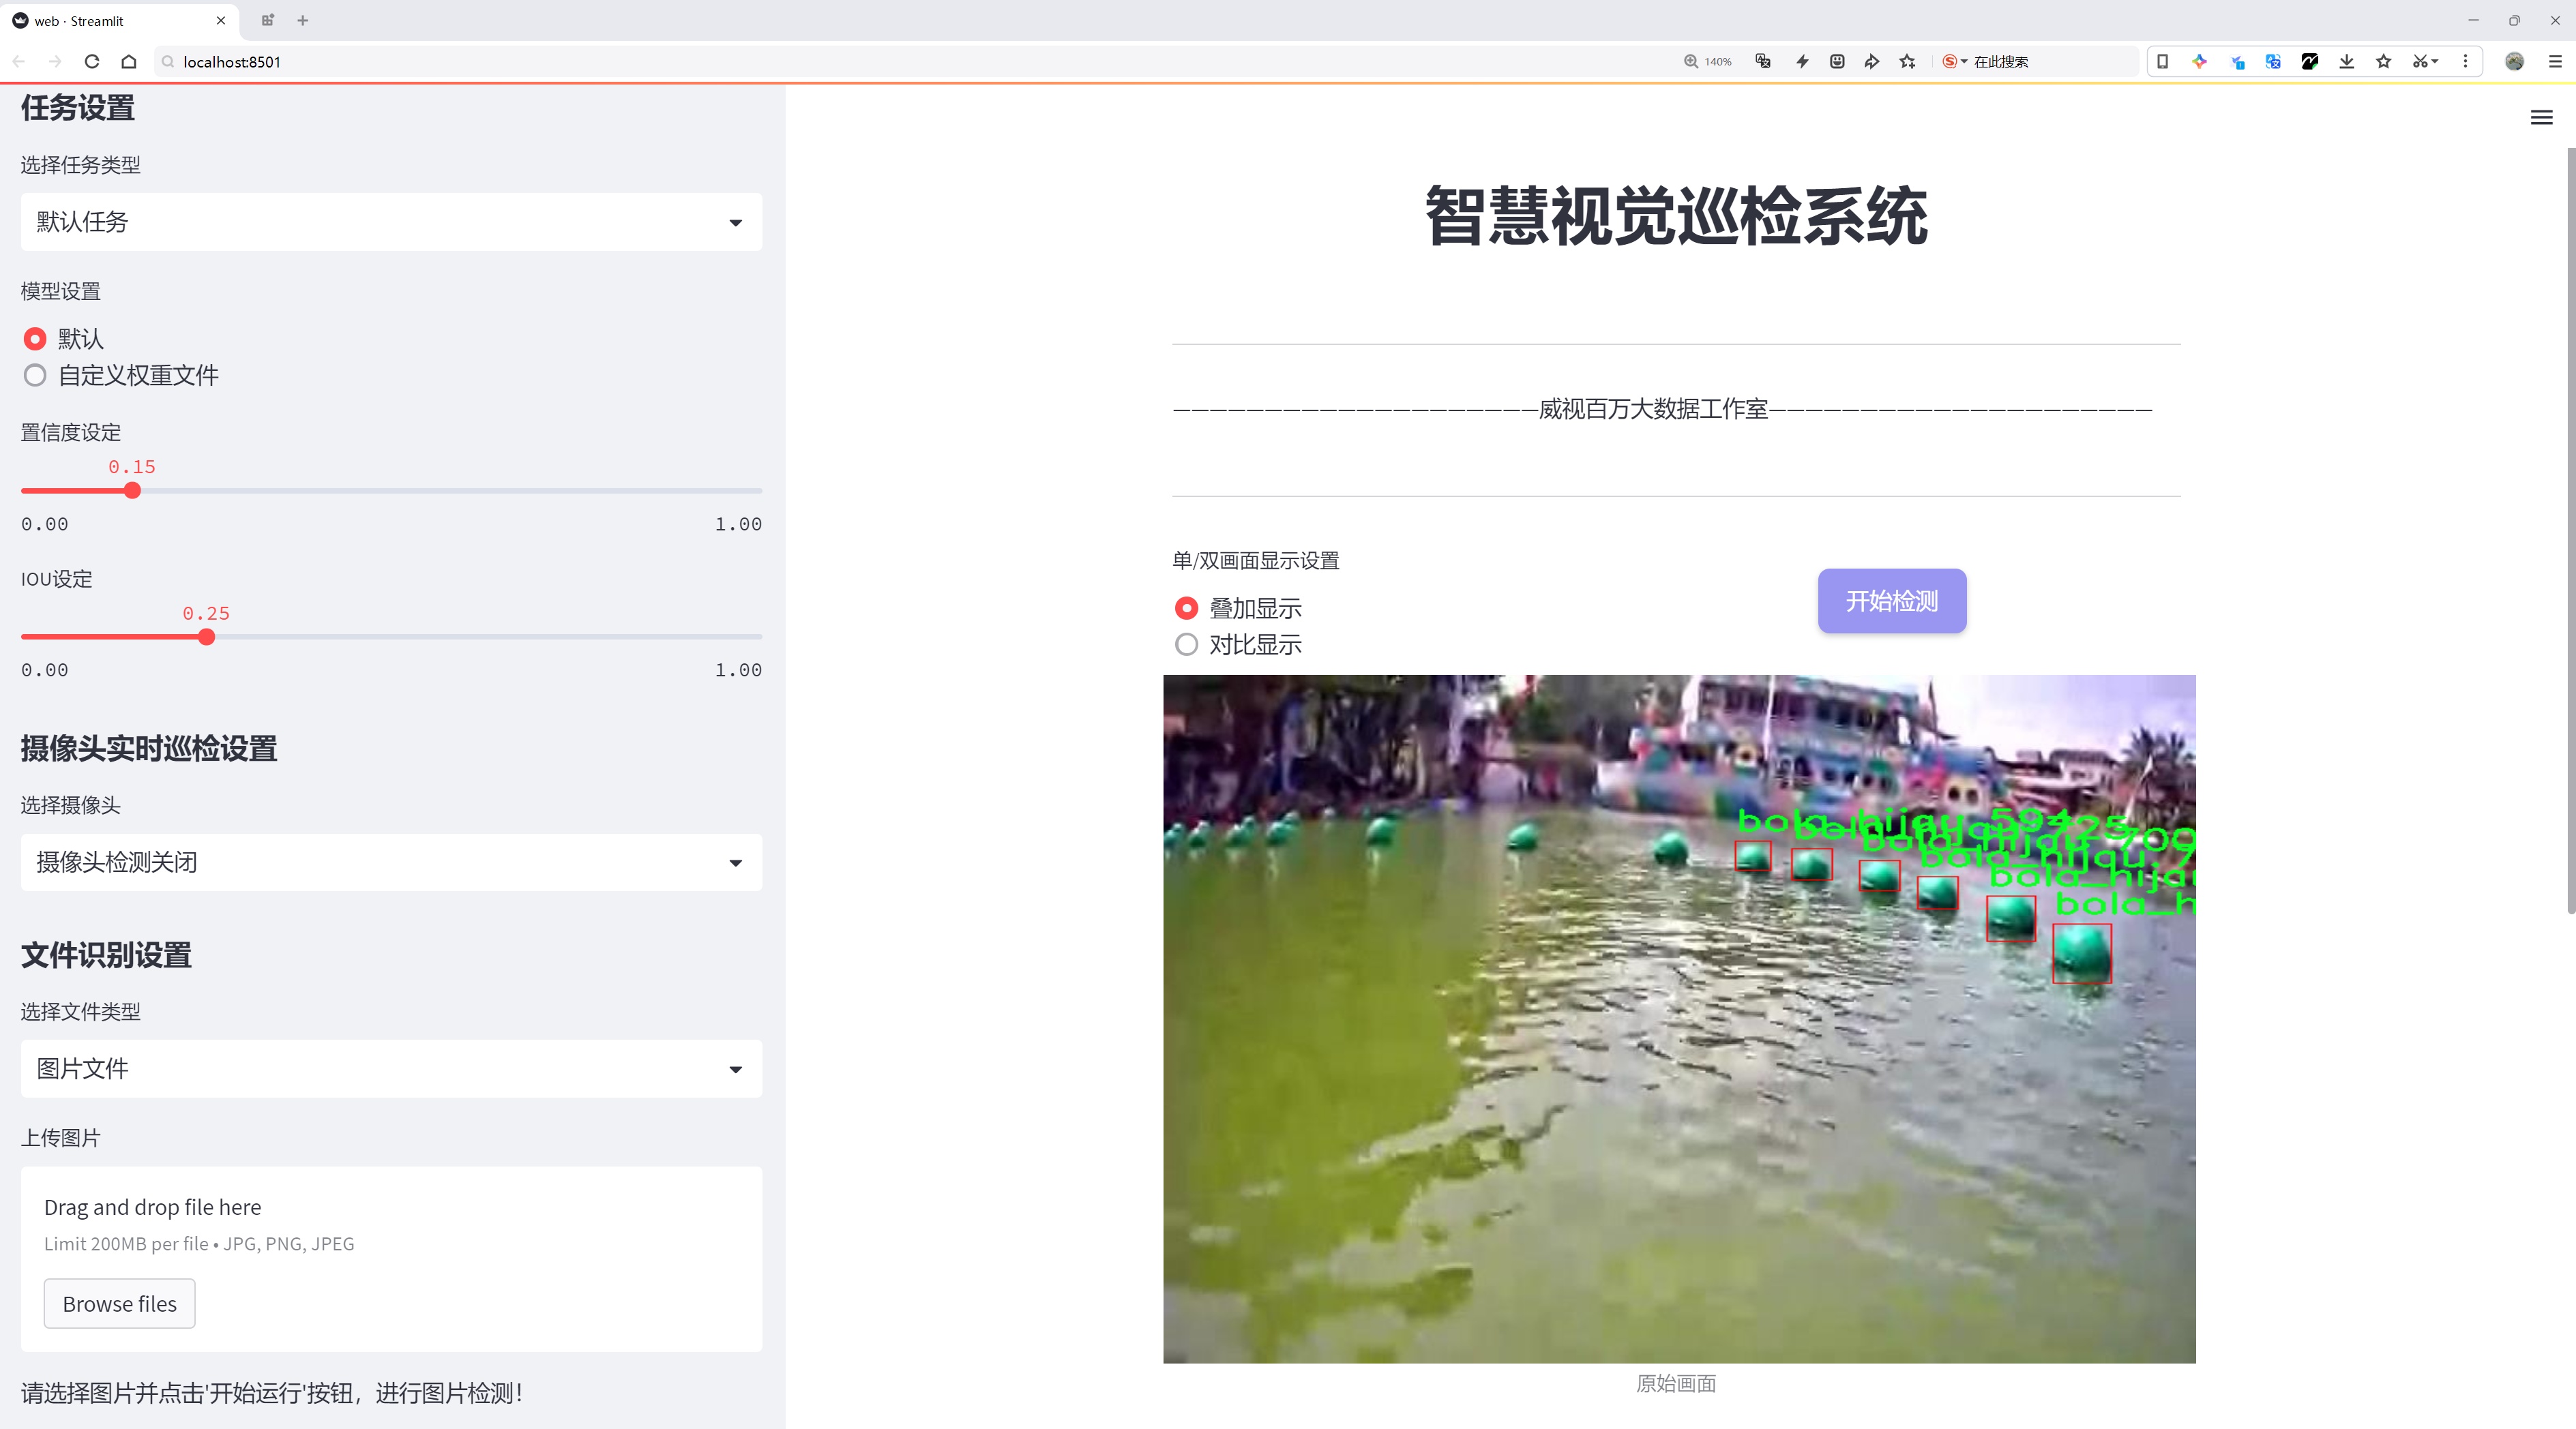This screenshot has width=2576, height=1429.
Task: Click the Browse files button
Action: click(x=119, y=1304)
